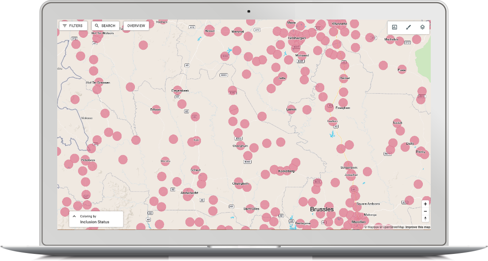
Task: Click the Saint Gilles map label
Action: [251, 209]
